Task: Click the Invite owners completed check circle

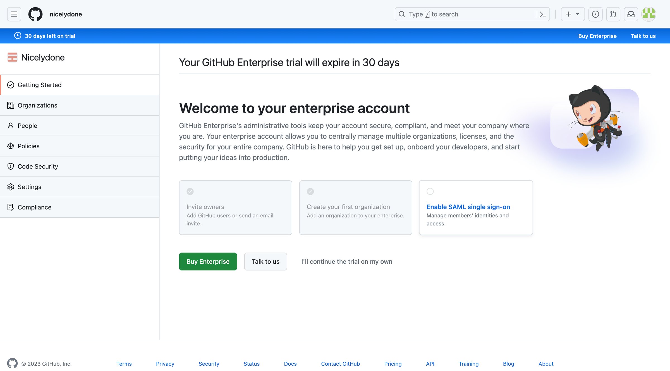Action: [x=190, y=191]
